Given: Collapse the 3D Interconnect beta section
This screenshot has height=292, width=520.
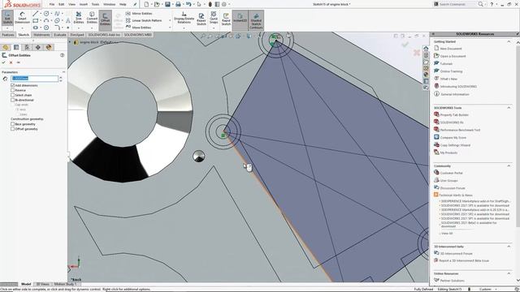Looking at the screenshot, I should 509,247.
